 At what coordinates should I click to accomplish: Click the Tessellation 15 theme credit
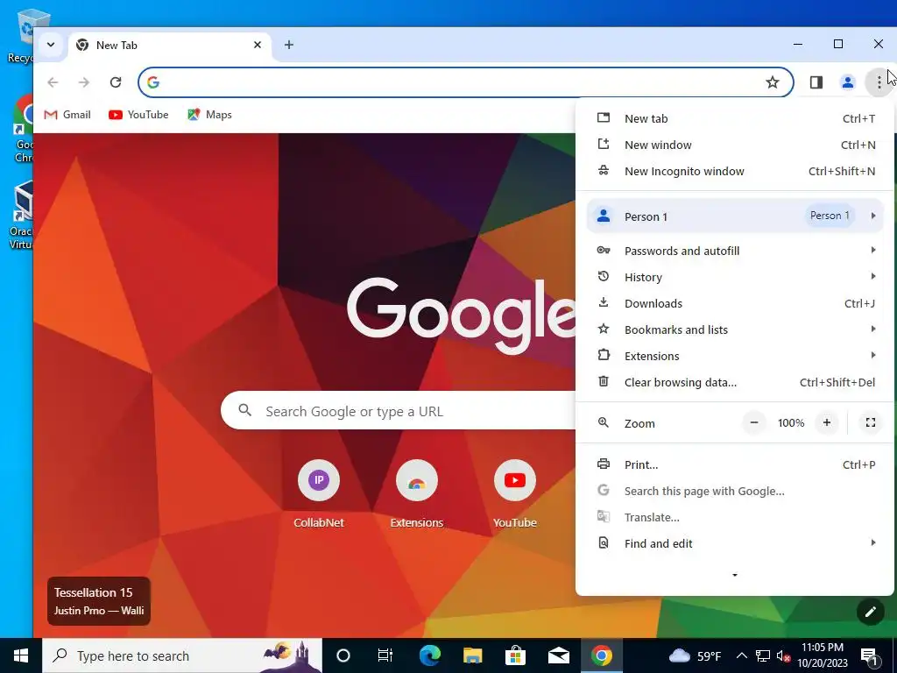pos(98,600)
